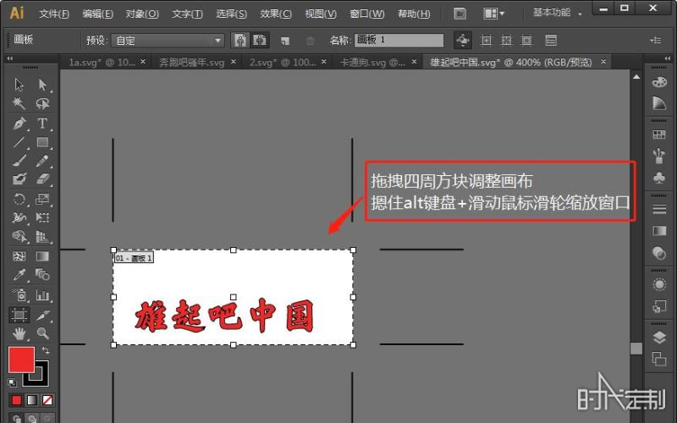Open the 编辑(E) menu
Image resolution: width=677 pixels, height=423 pixels.
pos(97,14)
